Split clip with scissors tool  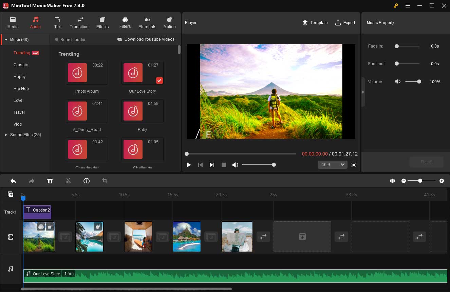pyautogui.click(x=68, y=181)
